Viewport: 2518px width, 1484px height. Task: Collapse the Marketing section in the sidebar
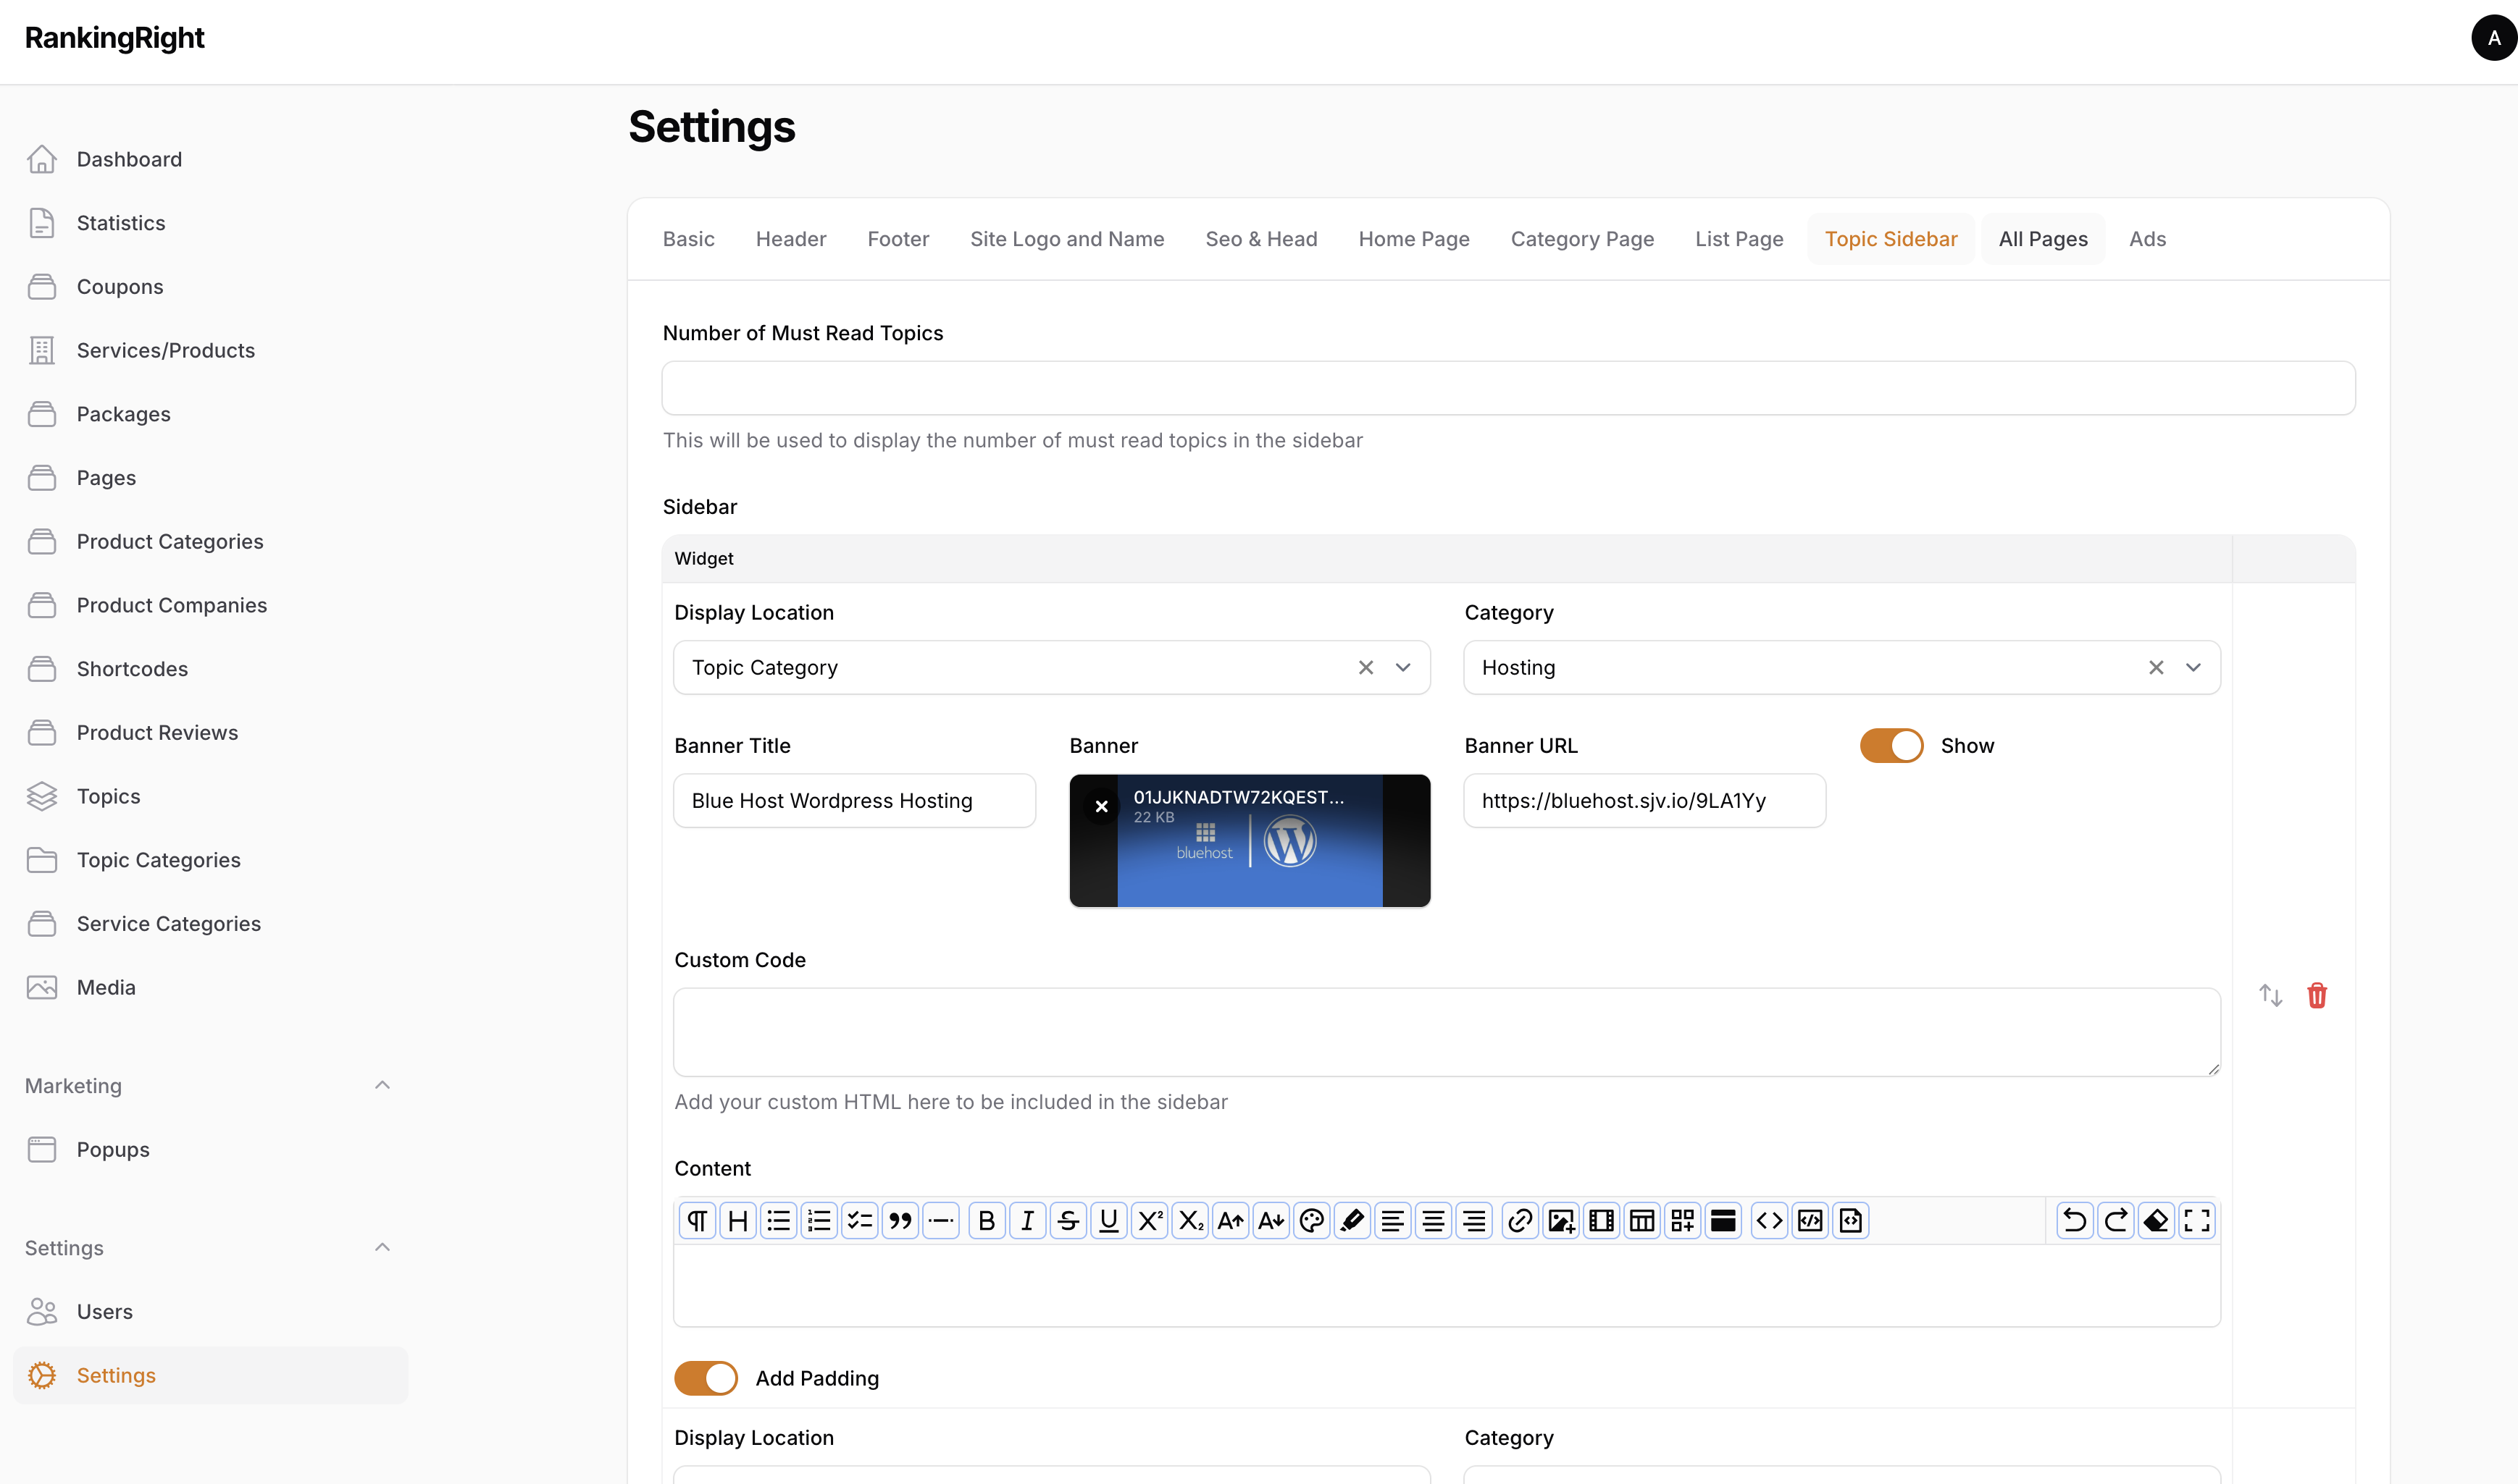tap(382, 1085)
